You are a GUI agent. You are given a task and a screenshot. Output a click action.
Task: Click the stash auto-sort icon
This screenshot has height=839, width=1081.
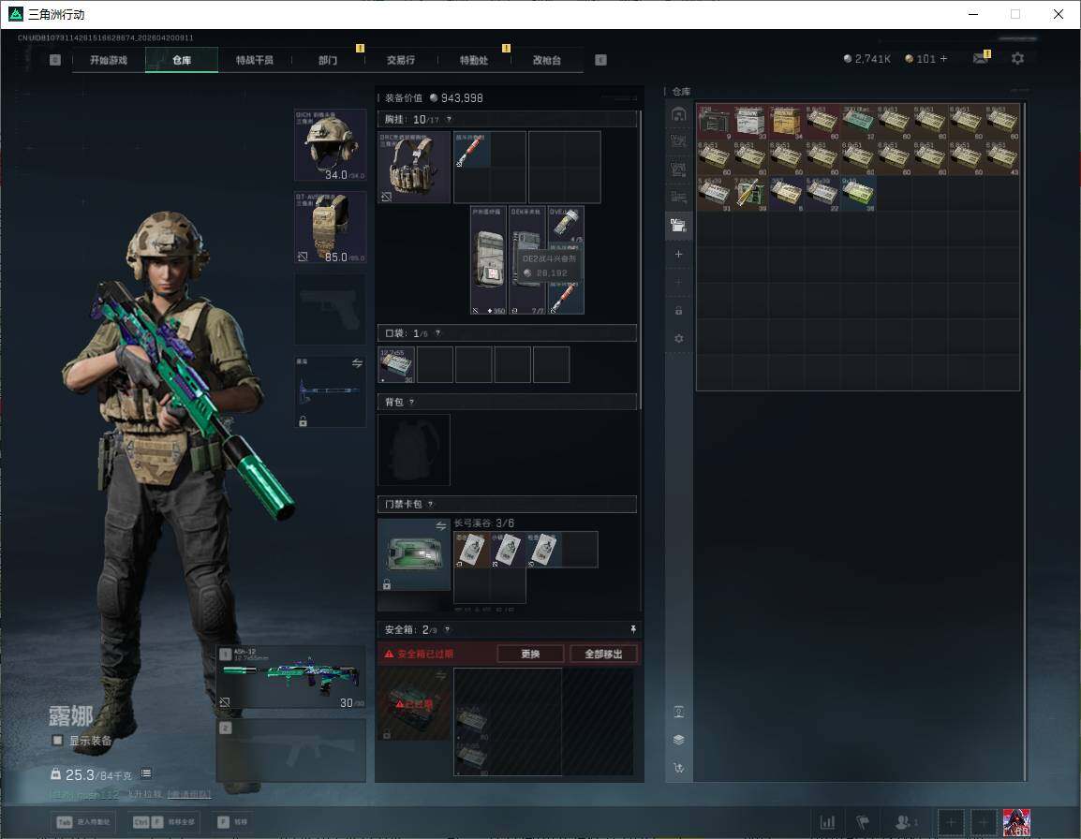click(678, 768)
